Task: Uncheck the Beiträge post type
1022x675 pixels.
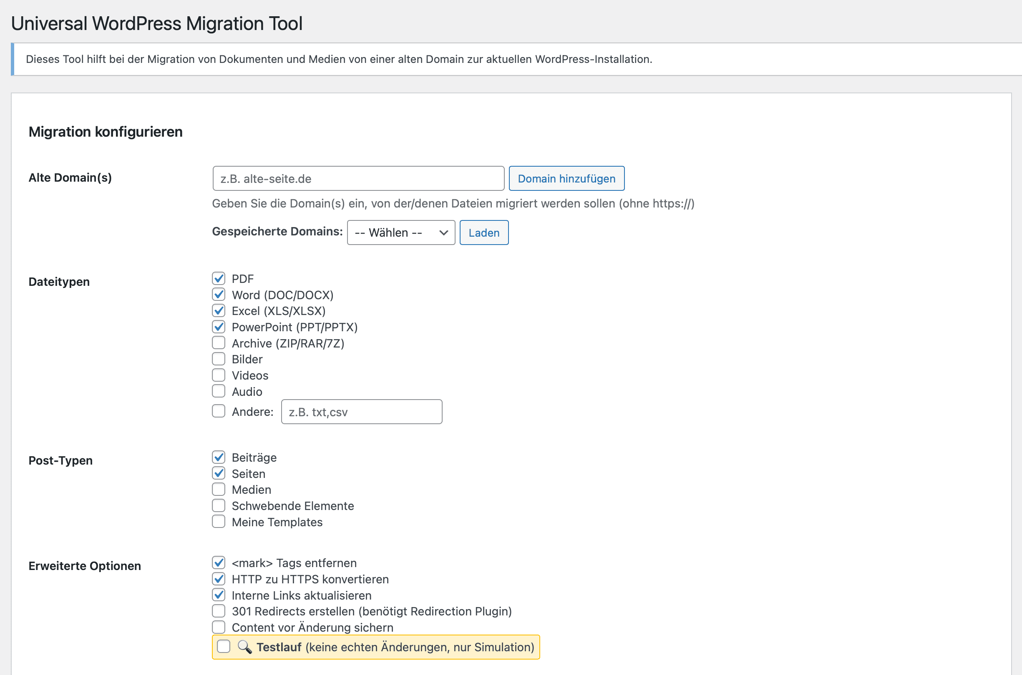Action: 219,457
